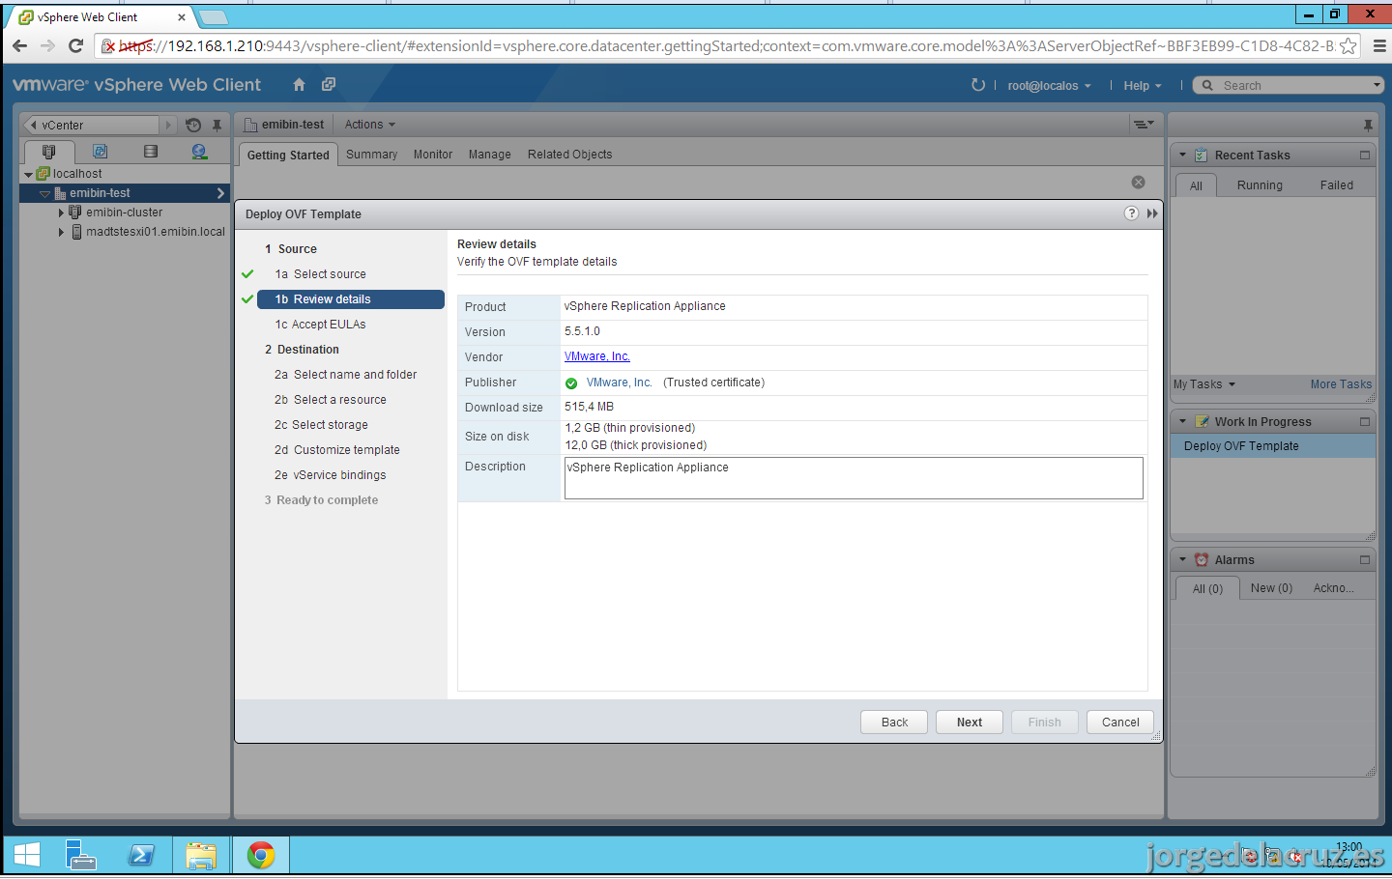Viewport: 1392px width, 879px height.
Task: Open the Actions dropdown
Action: point(370,125)
